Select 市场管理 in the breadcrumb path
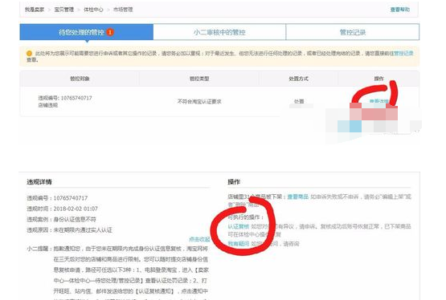This screenshot has width=446, height=300. point(123,10)
